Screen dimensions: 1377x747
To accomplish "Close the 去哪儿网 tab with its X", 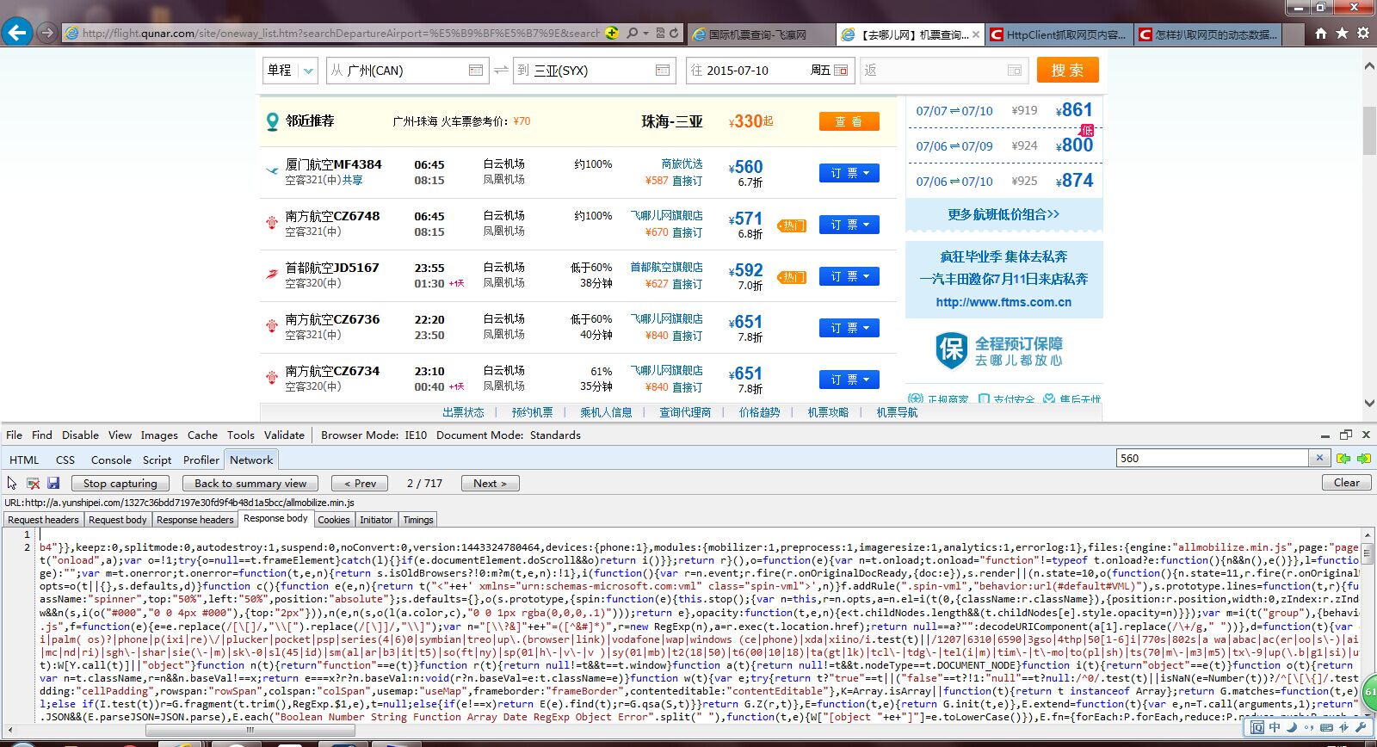I will pos(976,34).
